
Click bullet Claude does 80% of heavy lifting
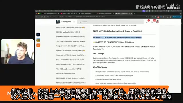coord(108,80)
